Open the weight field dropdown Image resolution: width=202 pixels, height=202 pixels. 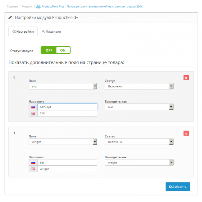[63, 142]
